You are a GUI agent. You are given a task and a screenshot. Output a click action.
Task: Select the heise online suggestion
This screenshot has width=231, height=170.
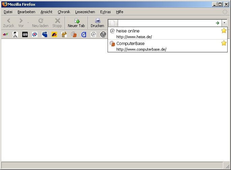point(168,33)
